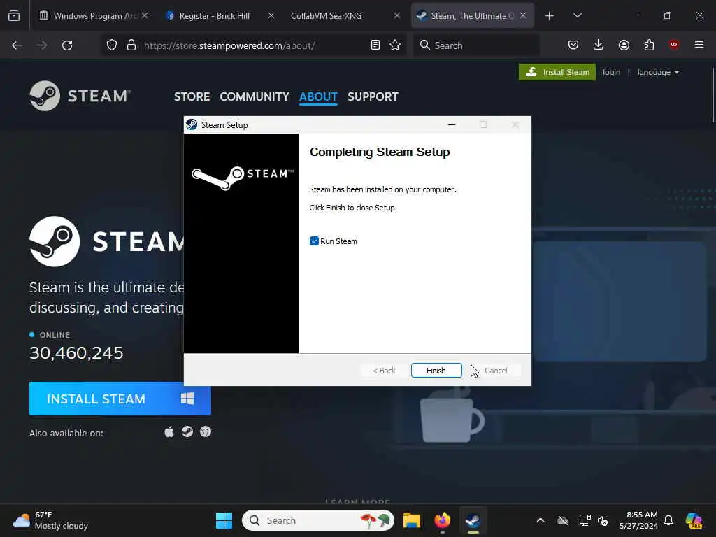The height and width of the screenshot is (537, 716).
Task: Click the Steam Setup taskbar icon
Action: pos(473,520)
